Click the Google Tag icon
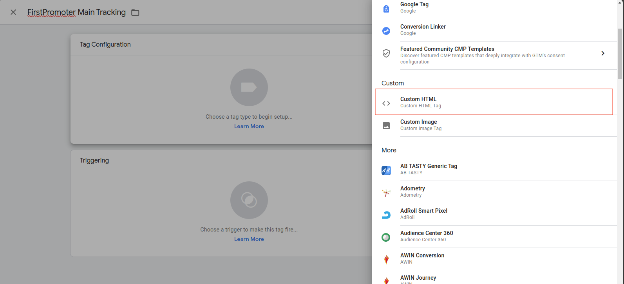 coord(386,8)
